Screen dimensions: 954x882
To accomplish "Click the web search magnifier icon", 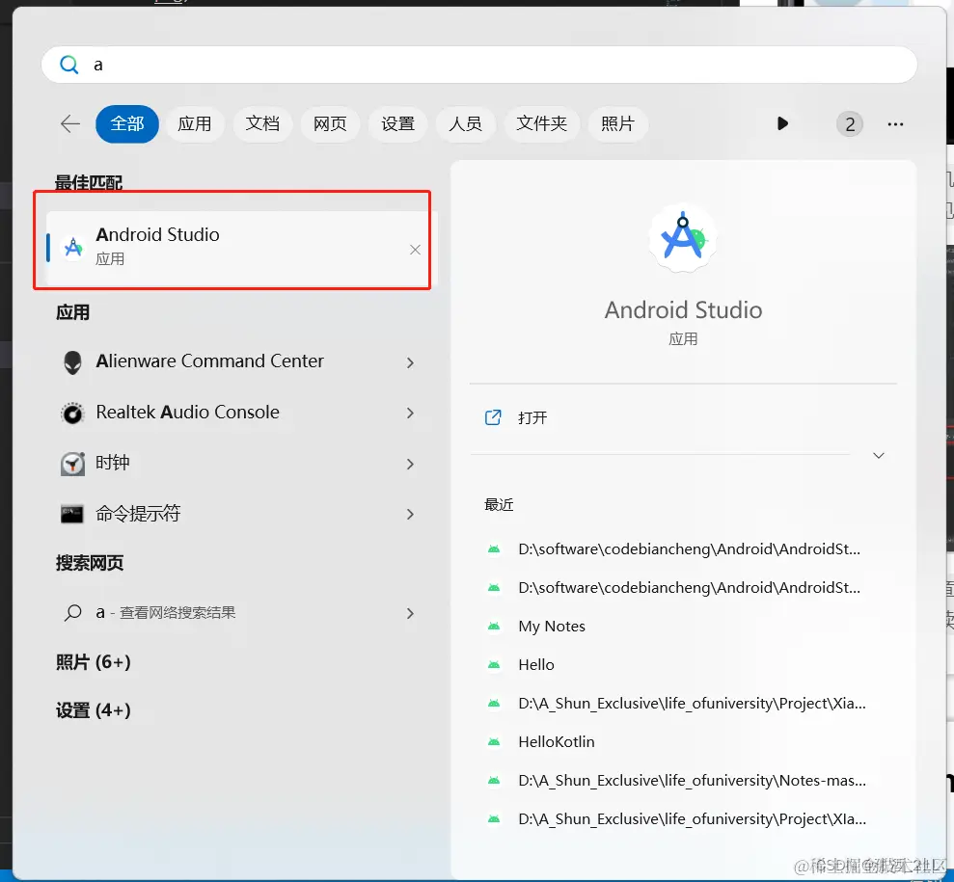I will click(x=72, y=613).
